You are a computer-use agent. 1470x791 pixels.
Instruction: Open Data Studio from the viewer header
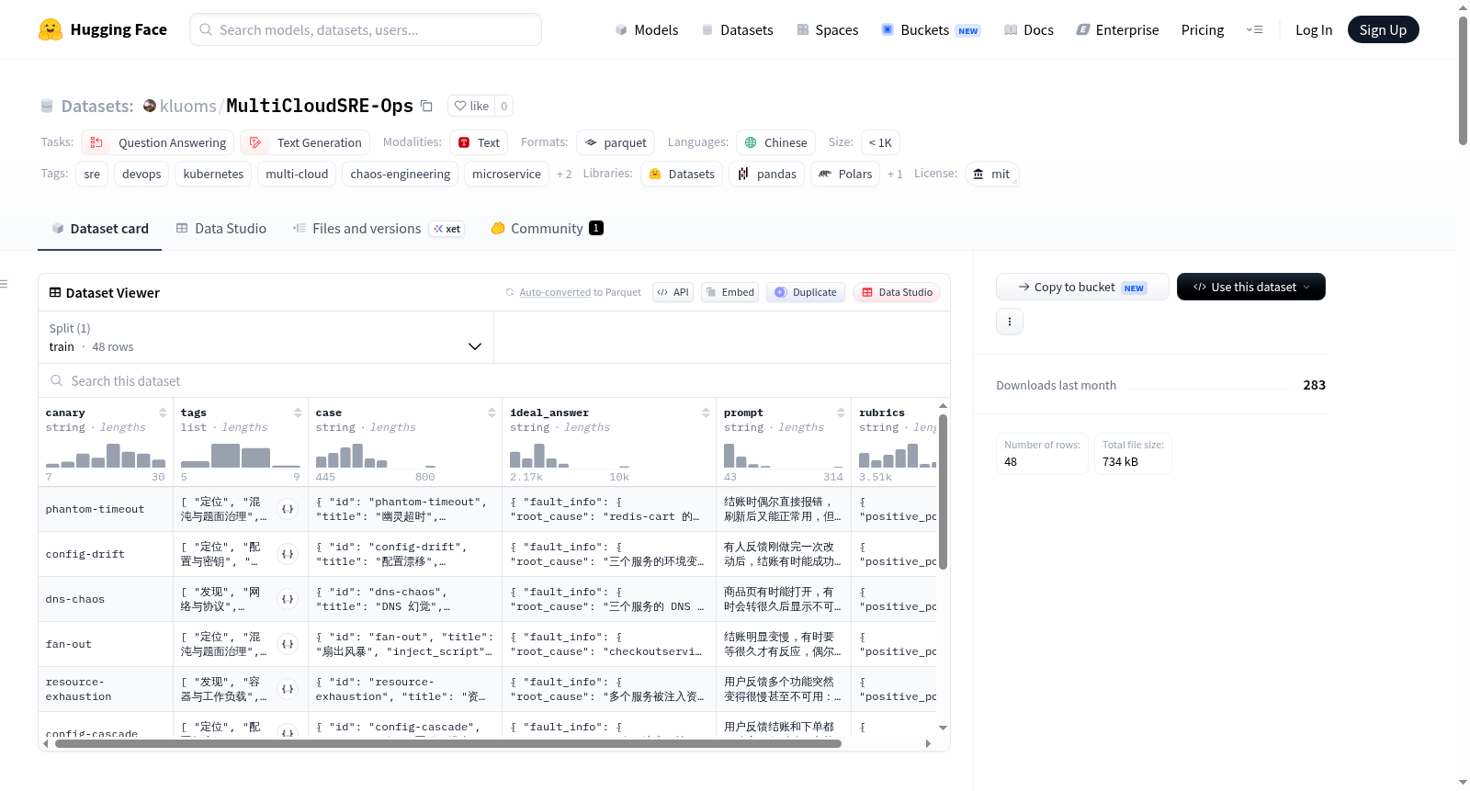(x=896, y=292)
